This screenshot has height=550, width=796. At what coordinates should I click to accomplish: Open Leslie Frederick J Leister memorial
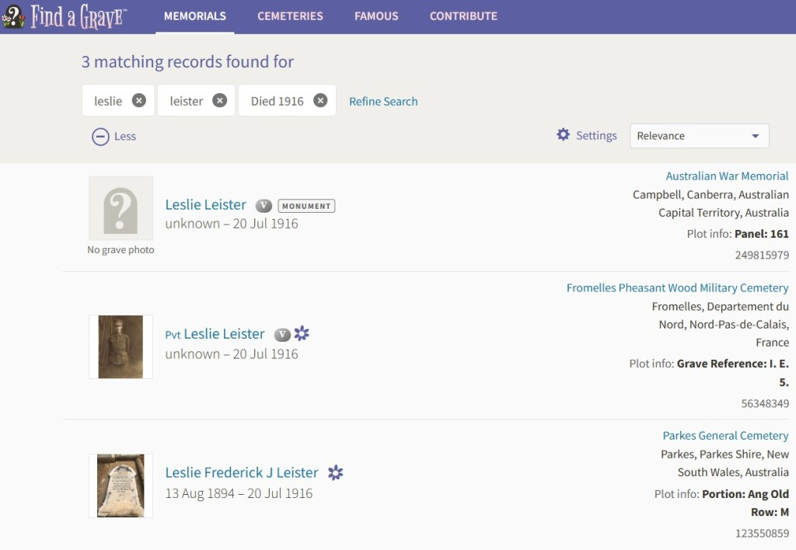[x=242, y=472]
